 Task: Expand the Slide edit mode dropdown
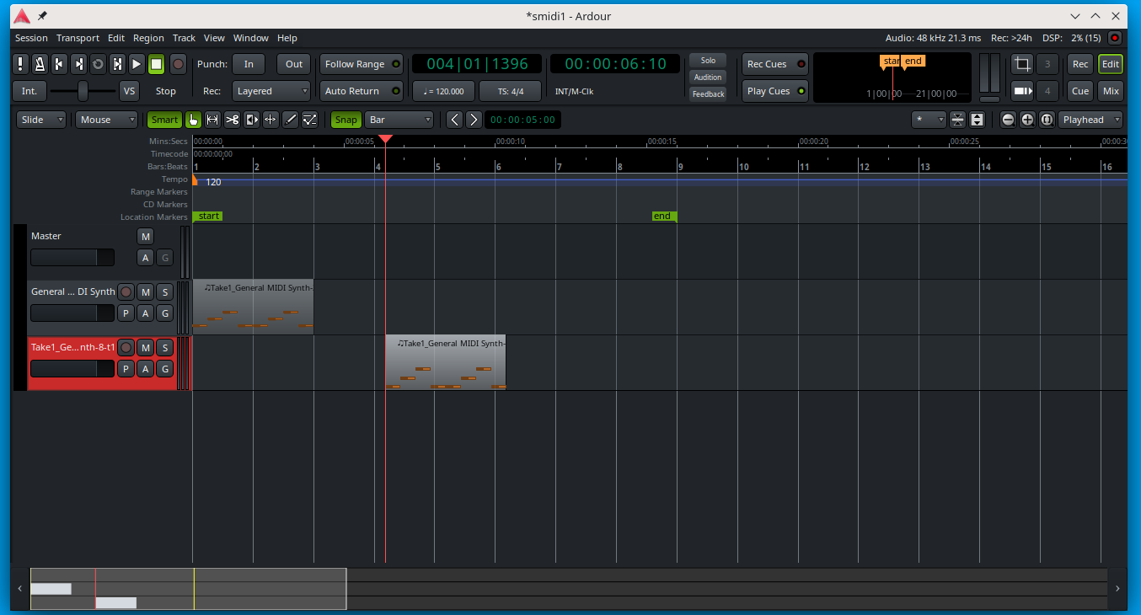pos(40,120)
